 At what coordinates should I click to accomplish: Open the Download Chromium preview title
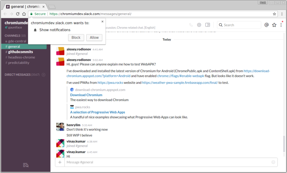click(x=86, y=95)
